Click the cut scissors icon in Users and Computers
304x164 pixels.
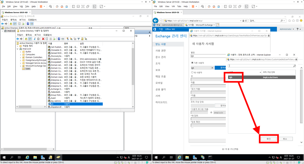pyautogui.click(x=35, y=39)
